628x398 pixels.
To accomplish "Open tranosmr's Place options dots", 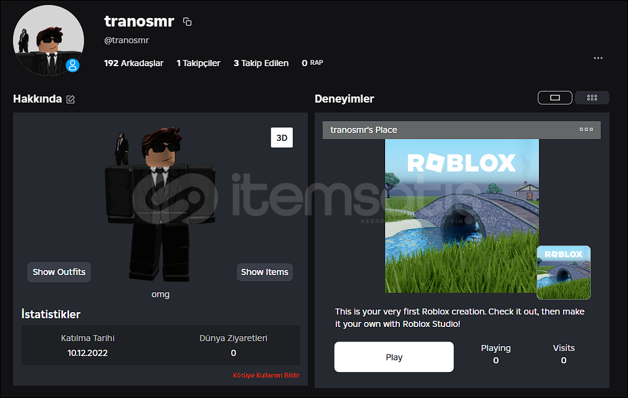I will click(x=586, y=129).
